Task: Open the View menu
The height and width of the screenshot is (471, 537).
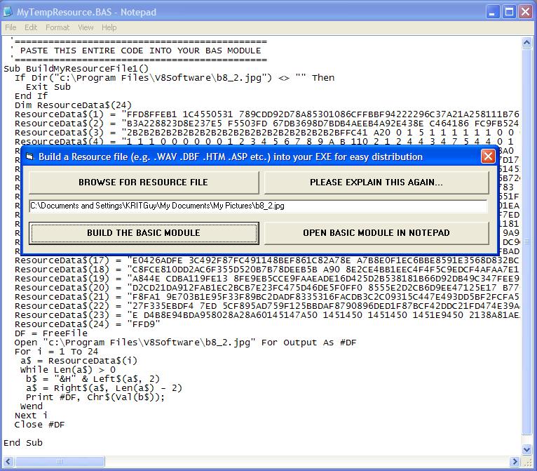Action: [86, 27]
